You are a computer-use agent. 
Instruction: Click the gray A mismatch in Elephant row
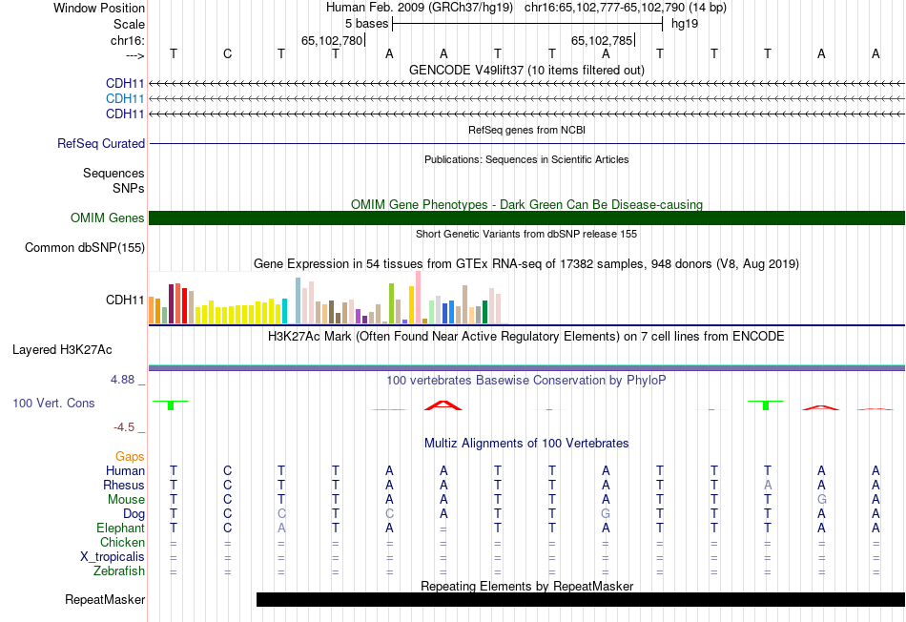281,528
